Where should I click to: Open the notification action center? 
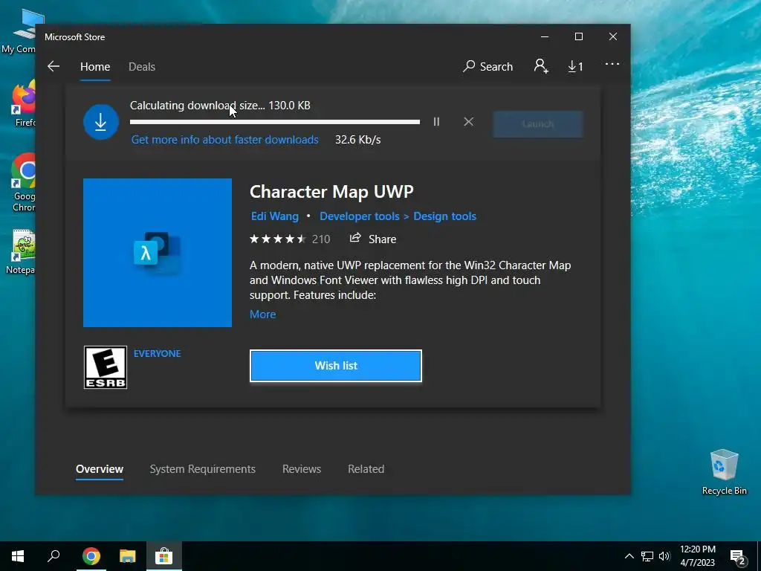[x=738, y=557]
